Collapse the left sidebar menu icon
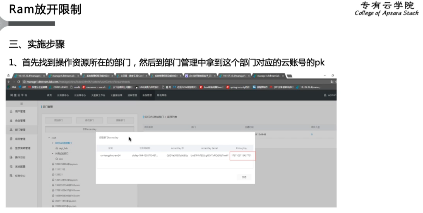This screenshot has height=213, width=423. point(21,104)
